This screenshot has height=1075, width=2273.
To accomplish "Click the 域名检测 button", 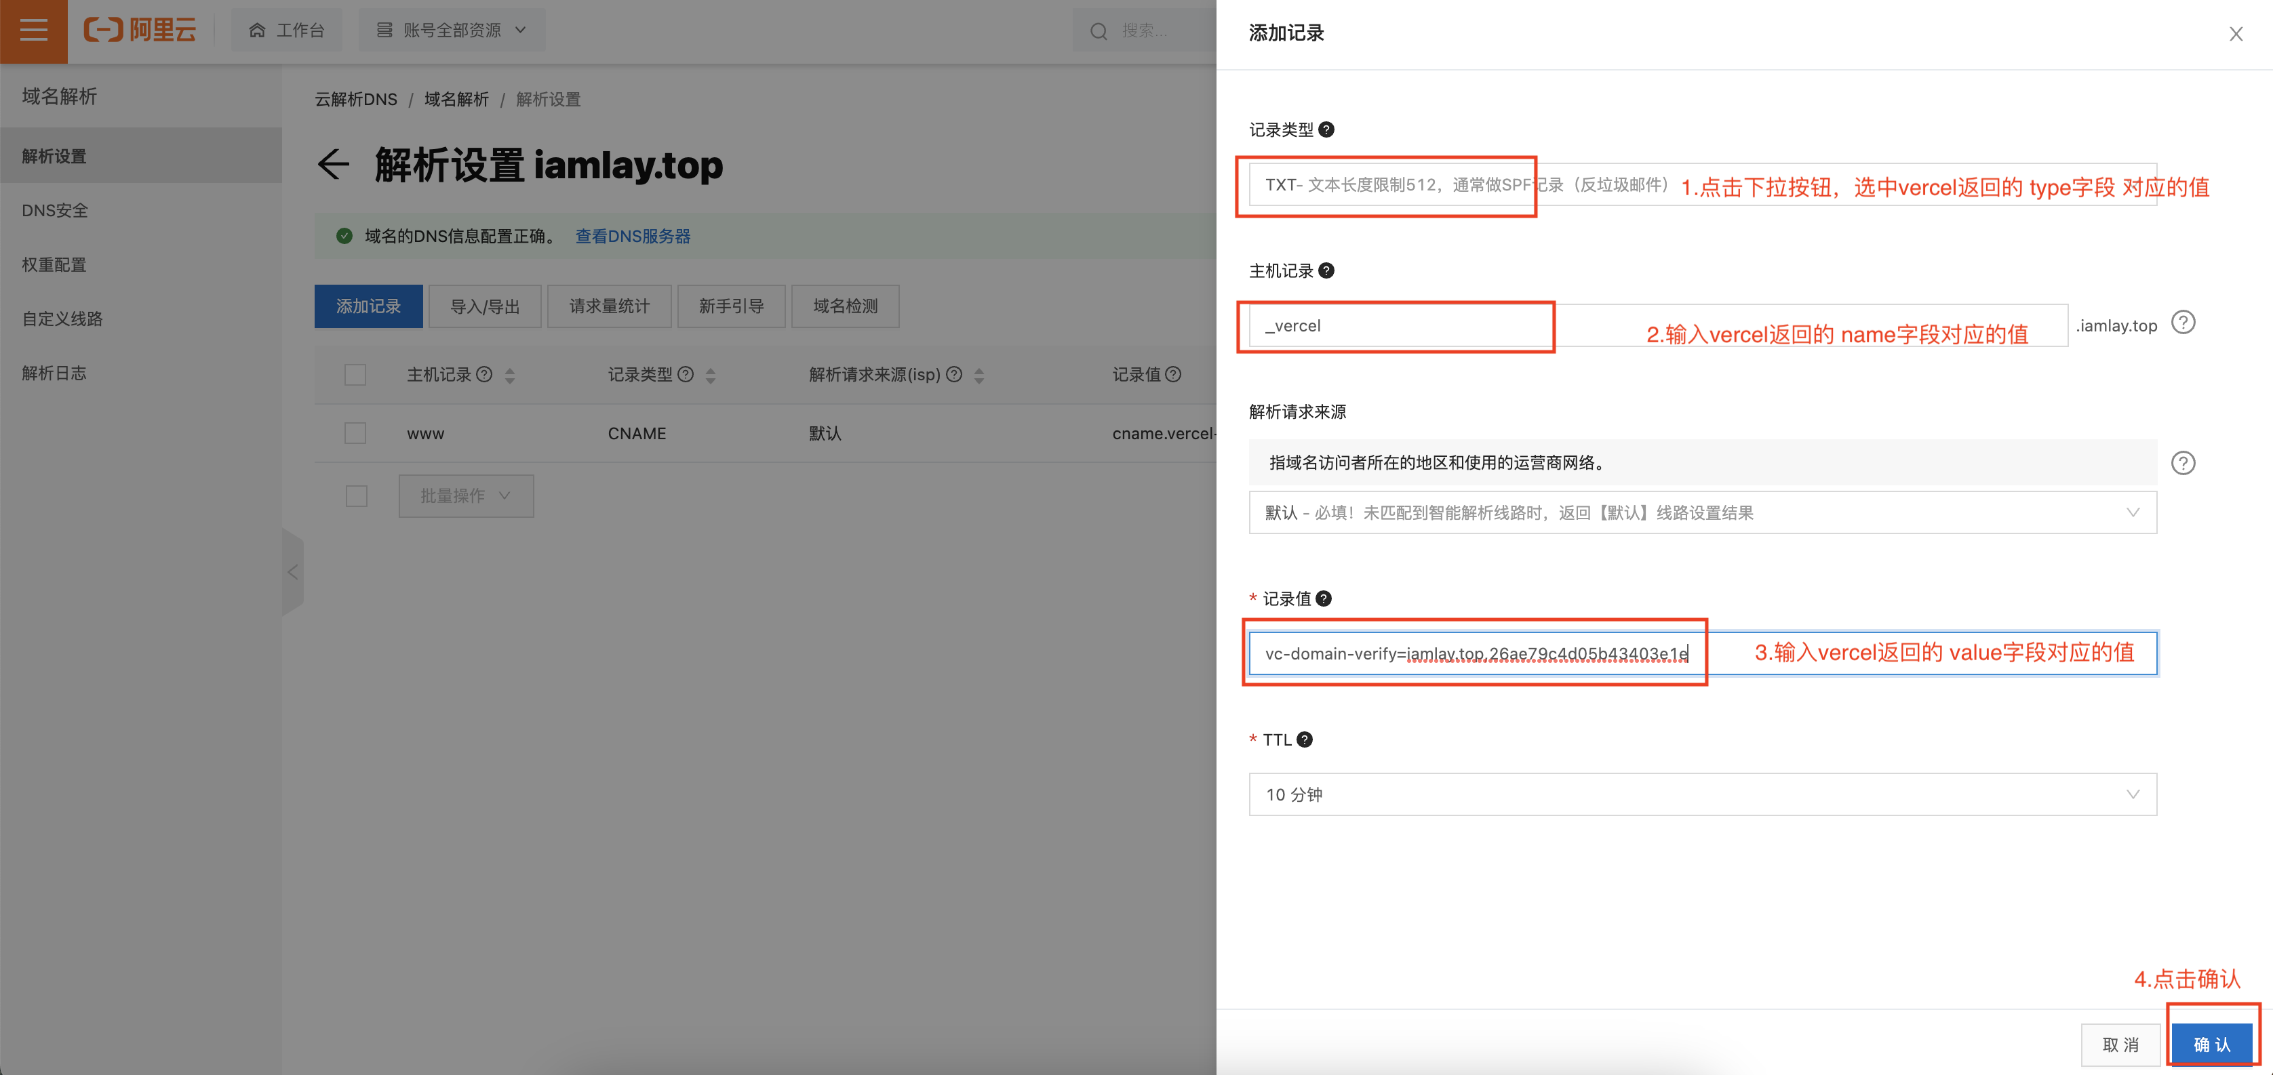I will coord(846,306).
